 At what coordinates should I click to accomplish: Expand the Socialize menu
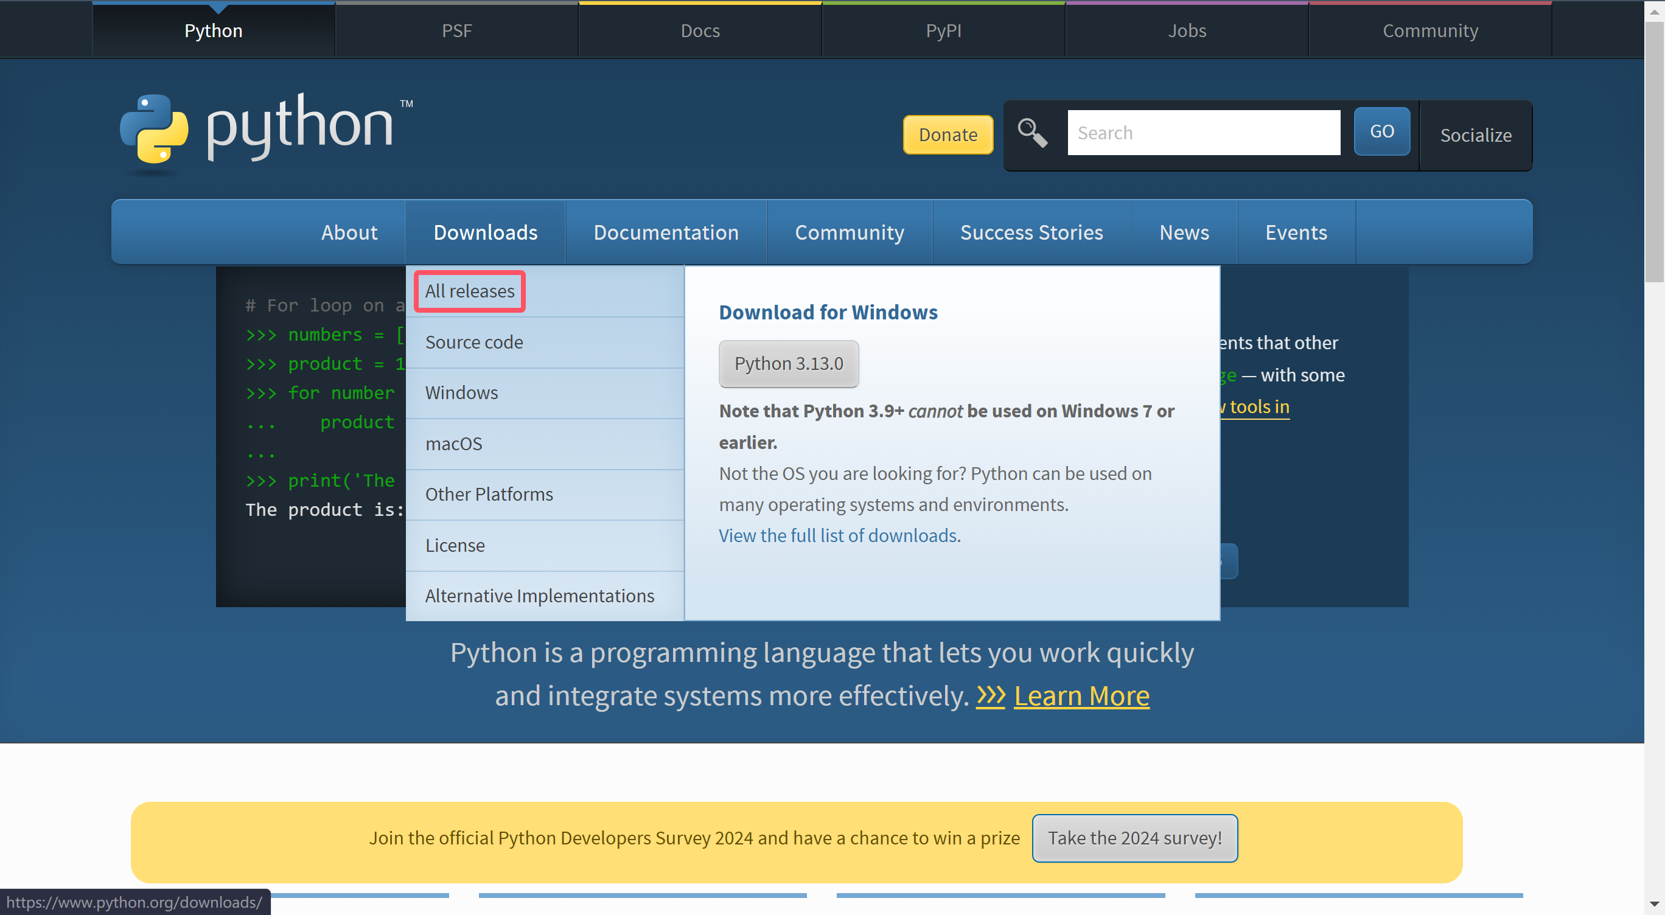pyautogui.click(x=1476, y=135)
